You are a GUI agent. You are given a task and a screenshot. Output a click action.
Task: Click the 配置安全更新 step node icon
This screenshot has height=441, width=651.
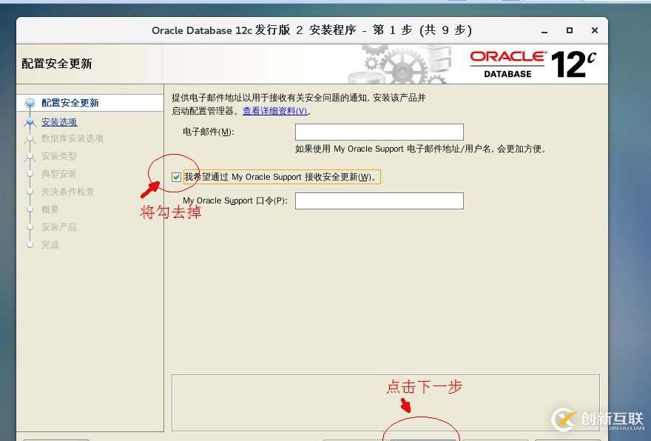[28, 103]
